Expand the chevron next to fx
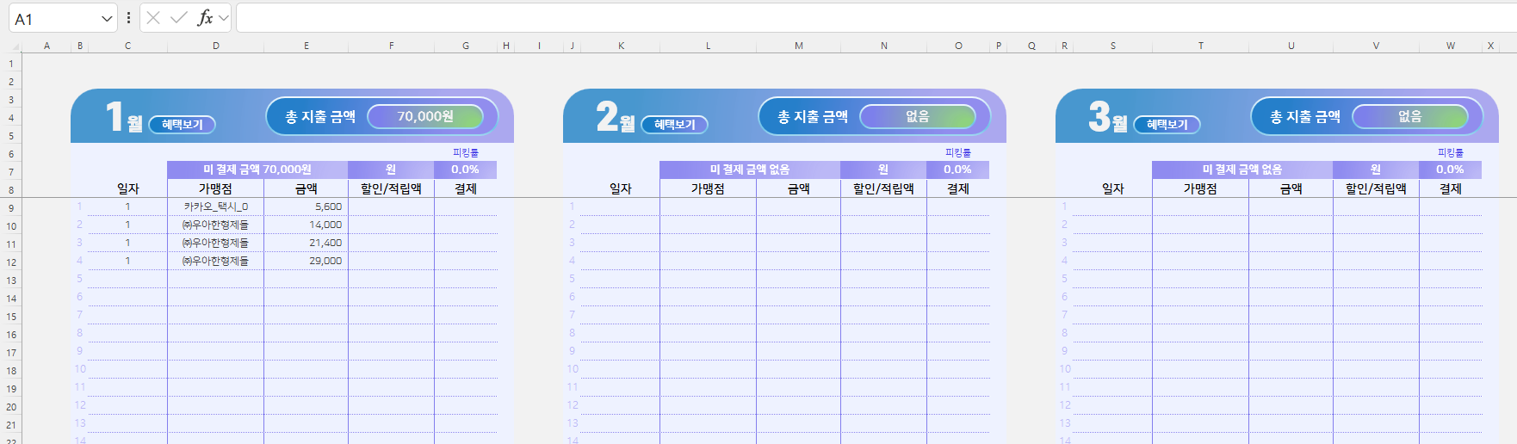Image resolution: width=1517 pixels, height=444 pixels. coord(224,18)
